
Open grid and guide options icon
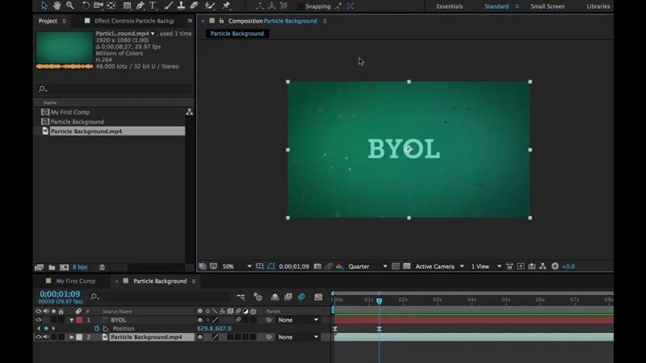259,266
